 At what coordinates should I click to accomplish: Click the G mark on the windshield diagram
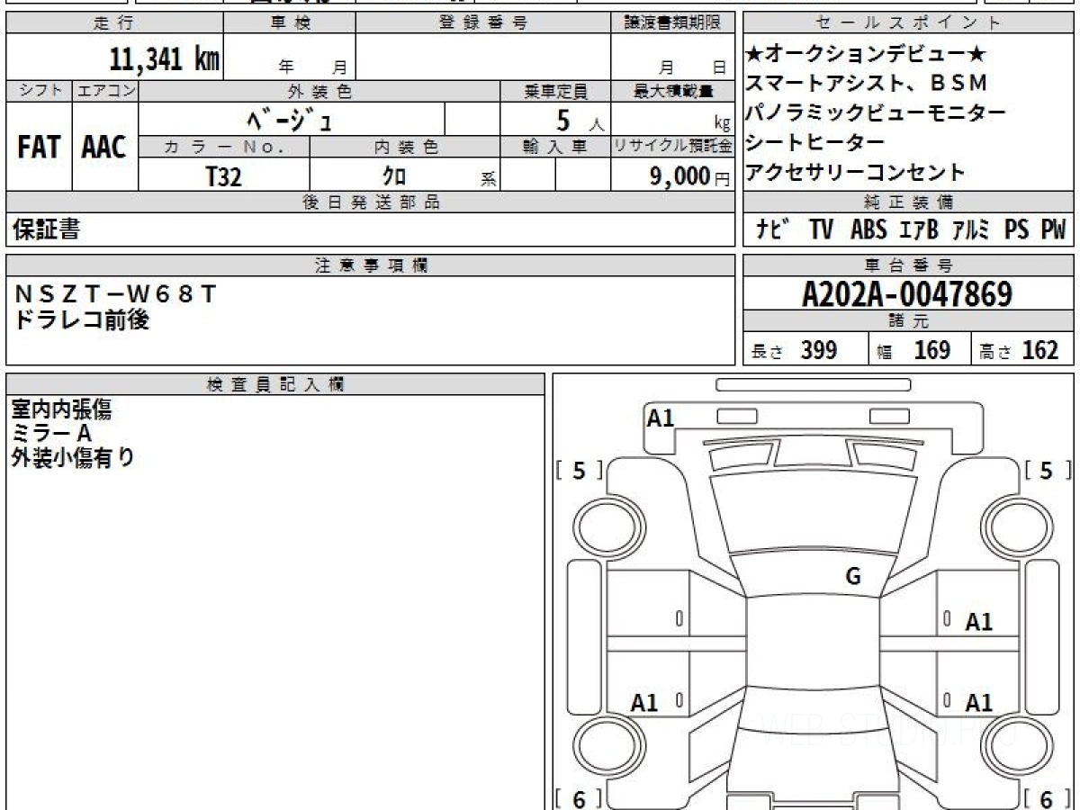853,577
